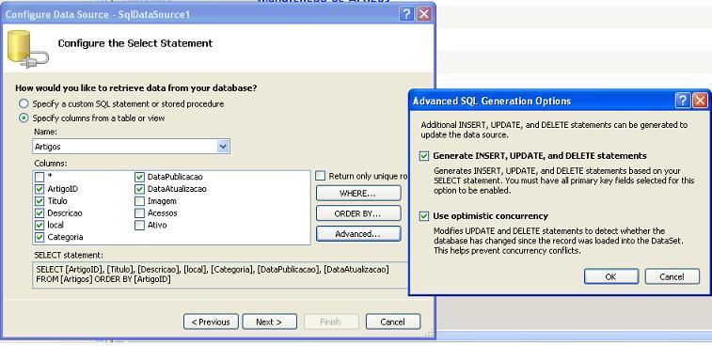Go back with the Previous button
The image size is (712, 346).
(211, 322)
